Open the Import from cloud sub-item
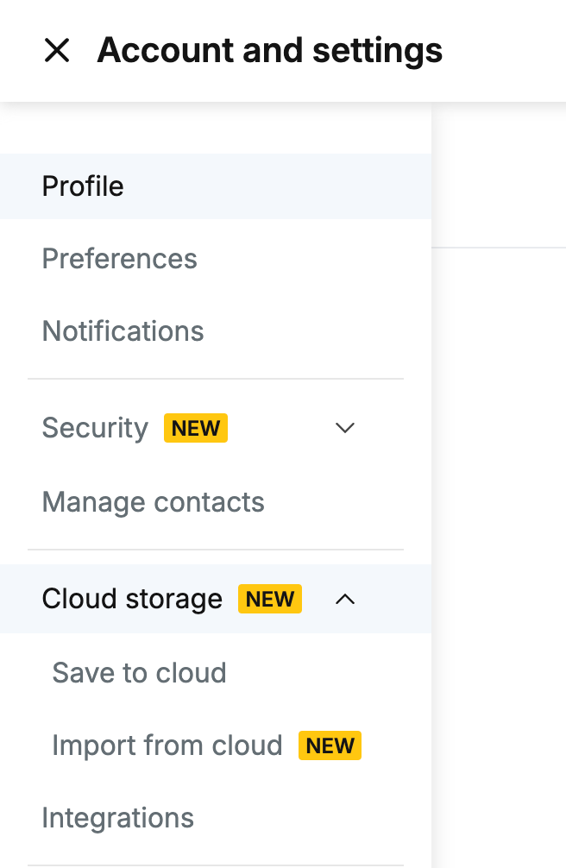Screen dimensions: 566x868 coord(167,745)
